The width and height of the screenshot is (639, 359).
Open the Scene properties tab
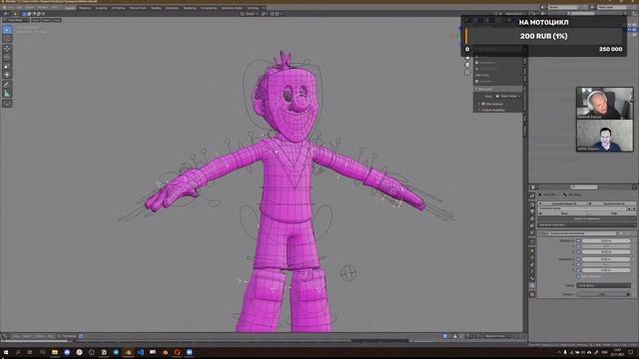532,225
